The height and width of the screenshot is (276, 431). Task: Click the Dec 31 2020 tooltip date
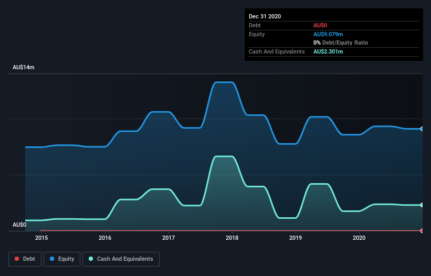[265, 16]
